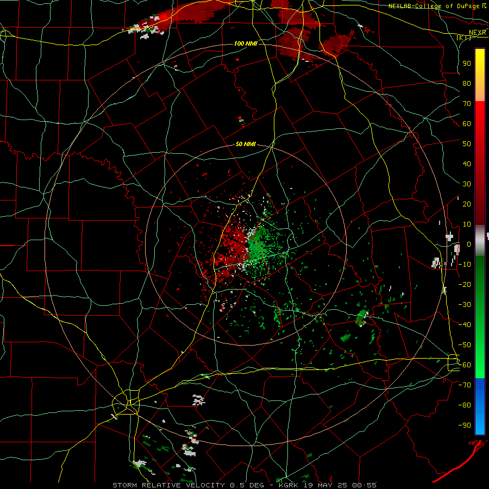Select the gray zero-velocity band on the scale
489x489 pixels.
pos(480,241)
